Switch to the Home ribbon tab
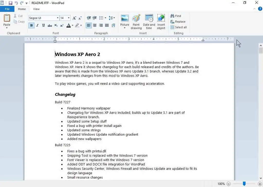263x187 pixels. (22, 9)
